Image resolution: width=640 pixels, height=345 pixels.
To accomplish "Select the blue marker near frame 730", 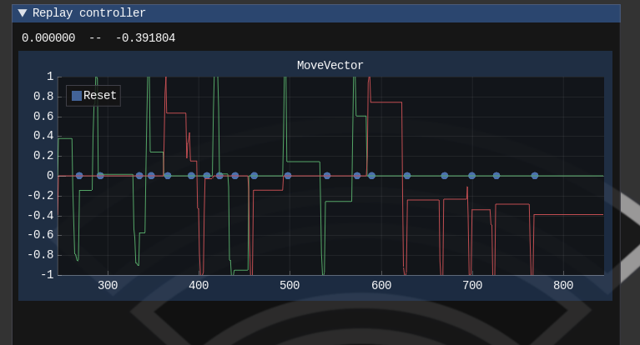I will (496, 176).
